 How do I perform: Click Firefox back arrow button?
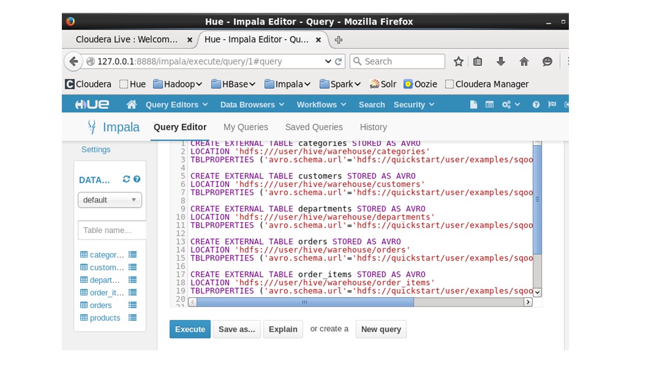pyautogui.click(x=74, y=61)
